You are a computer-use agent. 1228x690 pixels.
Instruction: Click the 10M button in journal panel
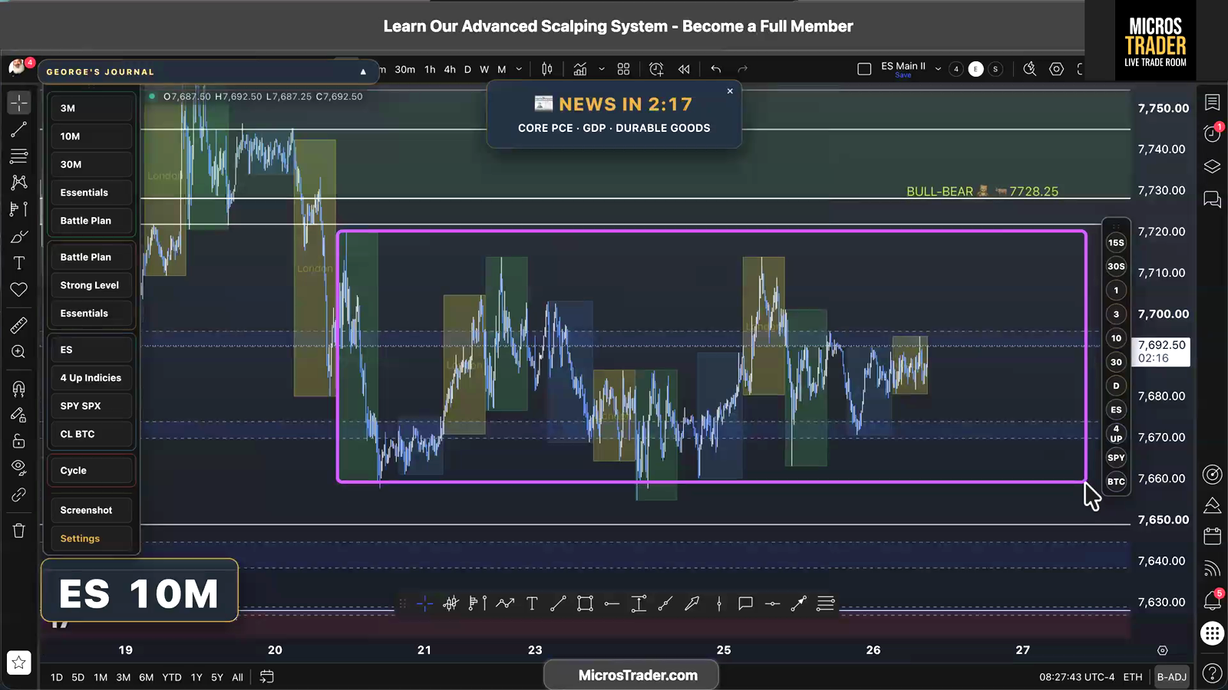[91, 136]
